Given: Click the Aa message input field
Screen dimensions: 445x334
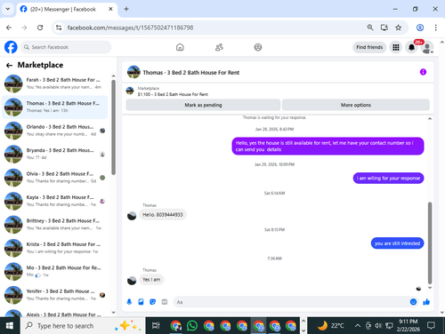Looking at the screenshot, I should coord(291,302).
